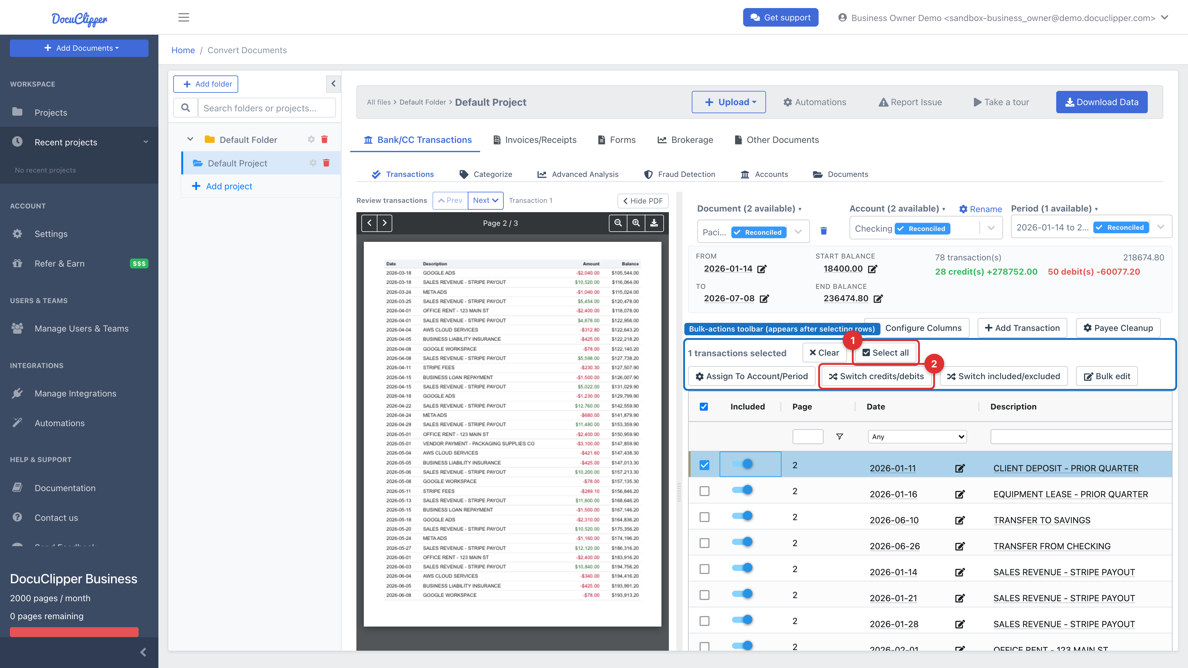This screenshot has height=668, width=1188.
Task: Expand Recent projects in sidebar
Action: 79,142
